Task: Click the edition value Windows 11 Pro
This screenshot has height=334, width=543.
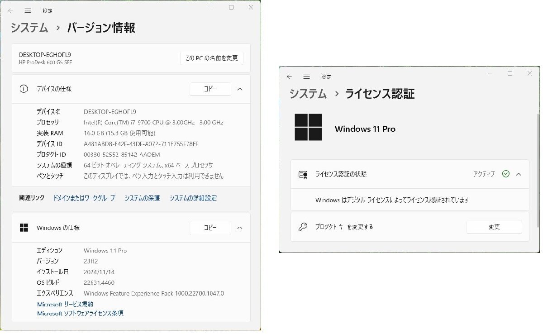Action: pyautogui.click(x=105, y=250)
